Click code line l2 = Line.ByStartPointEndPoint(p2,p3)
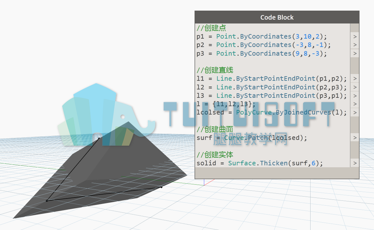The height and width of the screenshot is (230, 374). click(272, 87)
